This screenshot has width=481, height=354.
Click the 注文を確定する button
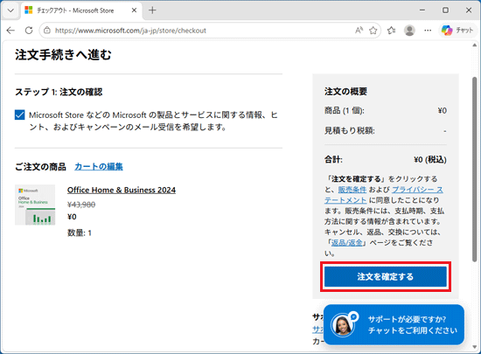(x=386, y=277)
